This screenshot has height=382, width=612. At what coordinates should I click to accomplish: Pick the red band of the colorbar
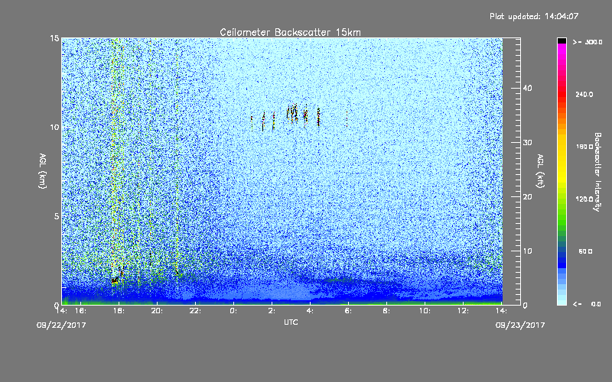point(562,93)
